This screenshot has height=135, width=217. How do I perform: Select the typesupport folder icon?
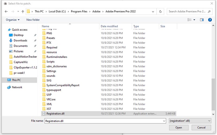tap(44, 90)
